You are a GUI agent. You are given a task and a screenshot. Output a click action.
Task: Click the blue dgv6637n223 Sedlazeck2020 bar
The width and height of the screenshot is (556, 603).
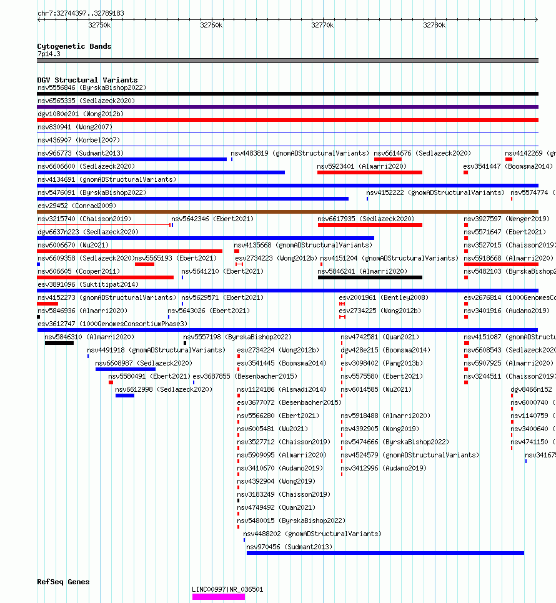click(x=206, y=238)
